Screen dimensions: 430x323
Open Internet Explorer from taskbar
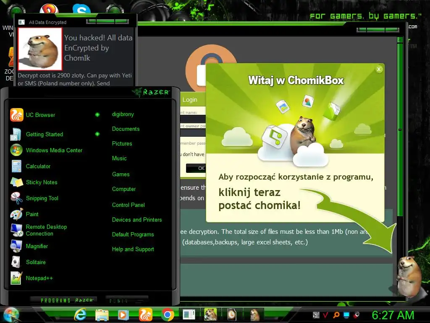(80, 315)
